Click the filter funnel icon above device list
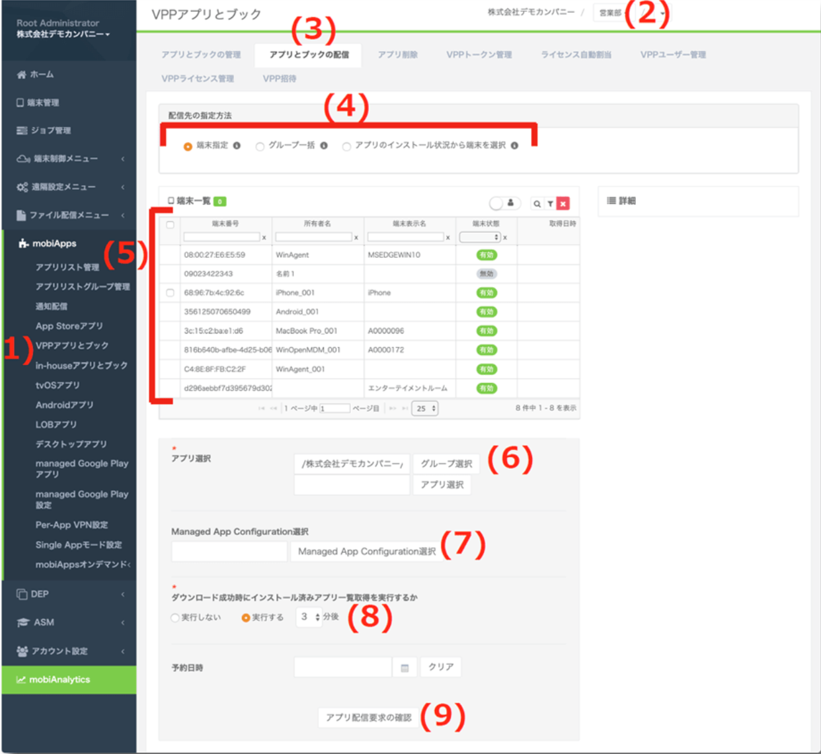The image size is (821, 754). 550,204
